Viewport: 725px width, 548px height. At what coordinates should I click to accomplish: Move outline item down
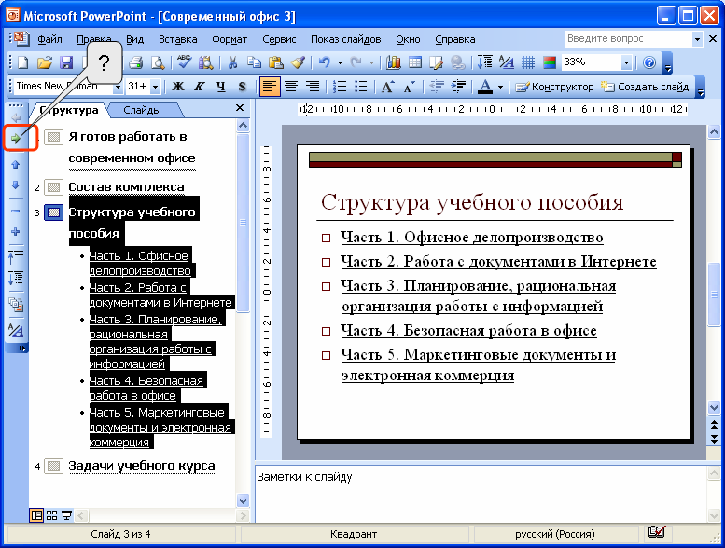pos(15,185)
